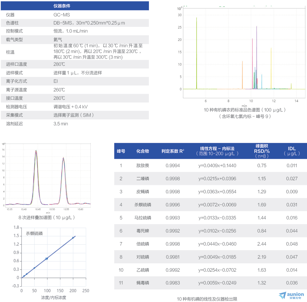
Task: Click the topmost data point on the calibration curve
Action: pos(73,238)
